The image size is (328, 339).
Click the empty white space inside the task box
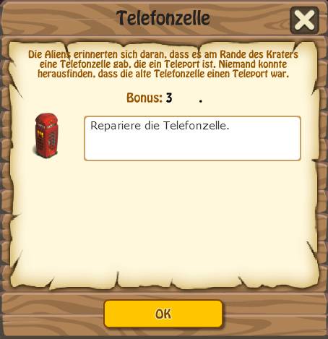click(x=192, y=147)
